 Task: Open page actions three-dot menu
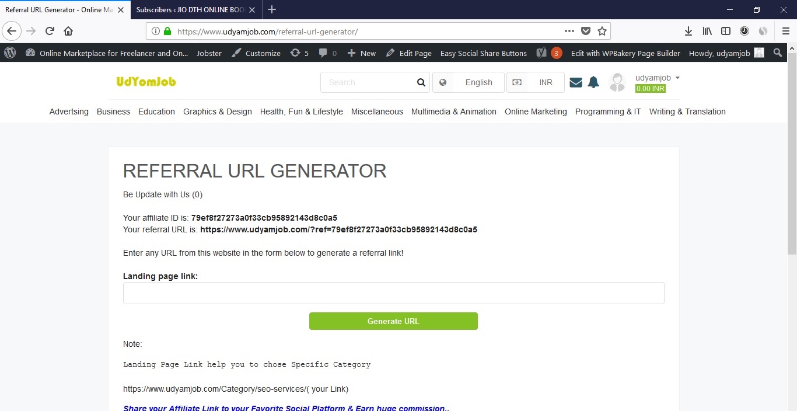click(569, 32)
